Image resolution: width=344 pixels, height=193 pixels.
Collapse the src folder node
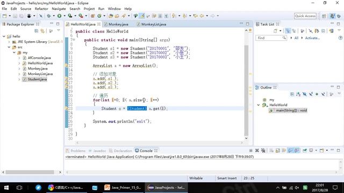pyautogui.click(x=9, y=47)
